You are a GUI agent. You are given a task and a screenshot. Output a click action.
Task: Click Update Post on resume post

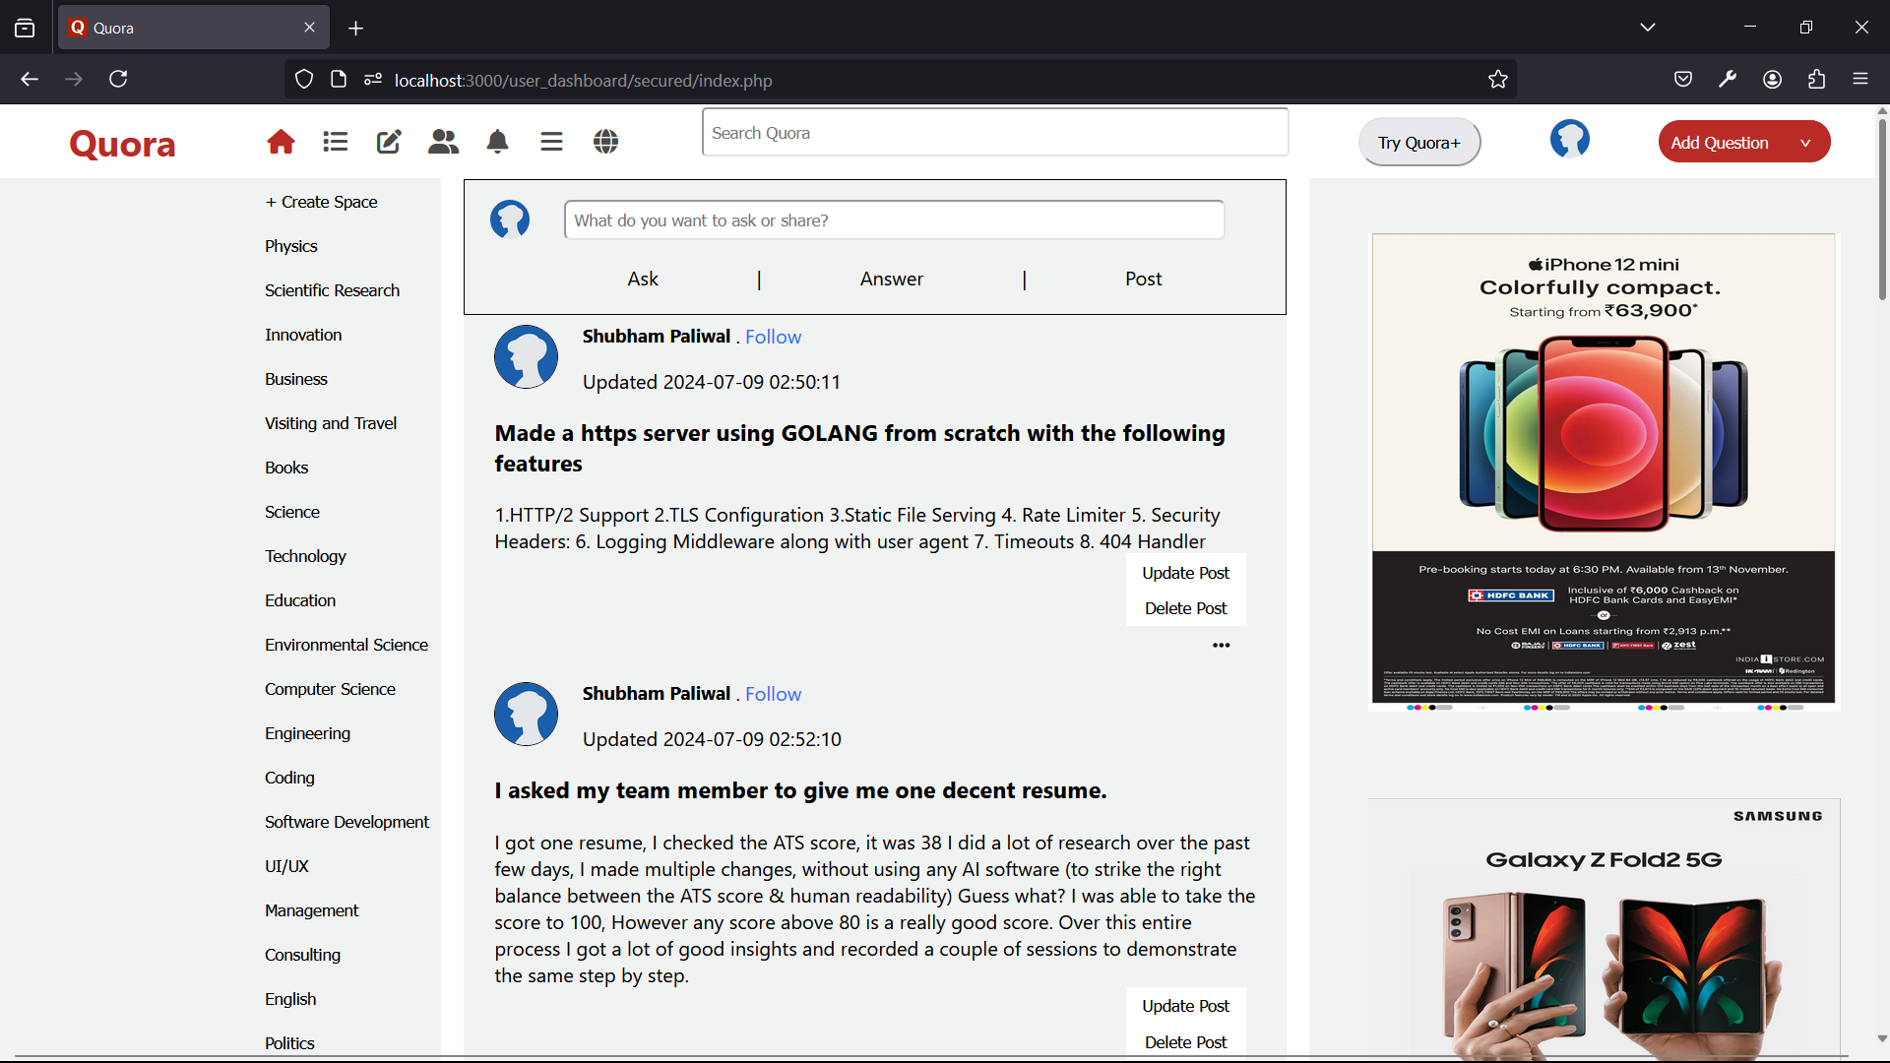click(1185, 1006)
